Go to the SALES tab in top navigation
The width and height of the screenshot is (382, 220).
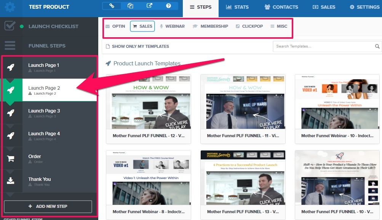(x=324, y=7)
